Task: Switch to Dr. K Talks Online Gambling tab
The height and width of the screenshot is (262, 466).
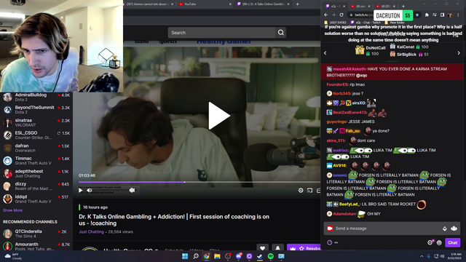Action: [x=263, y=4]
